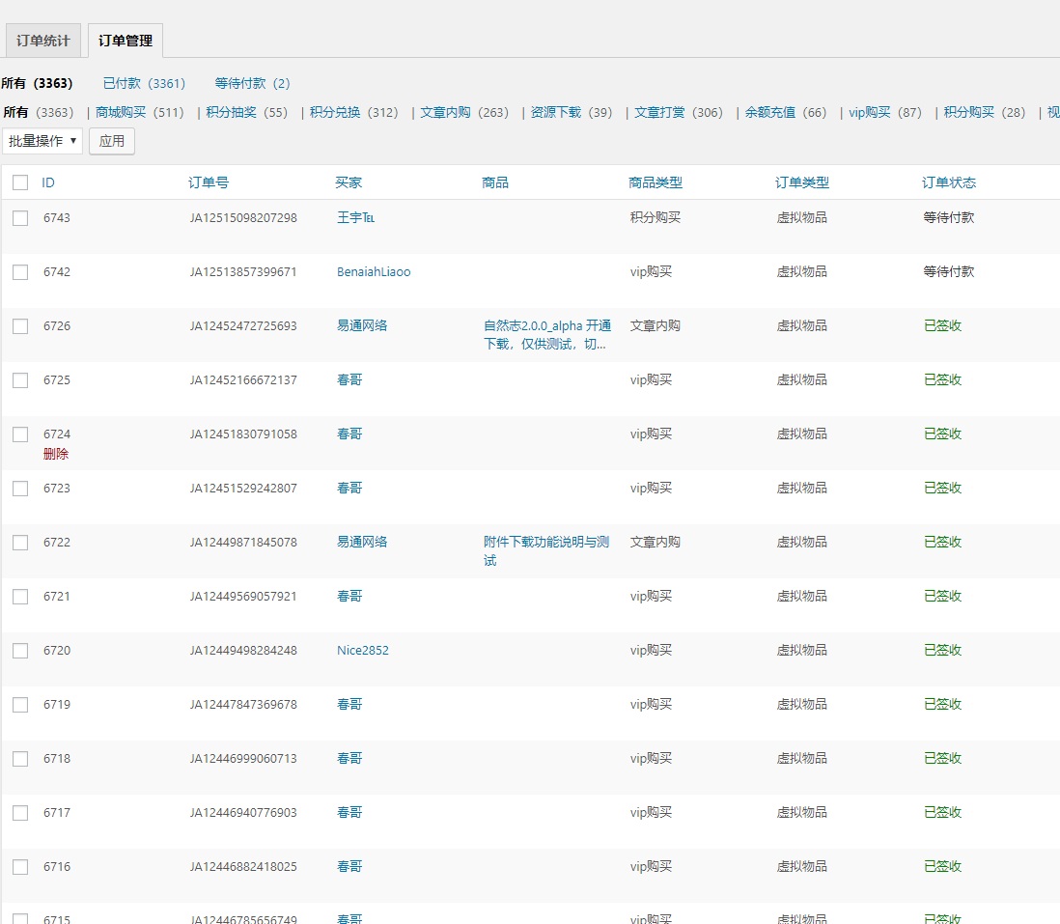Check the box for order 6721

[20, 596]
